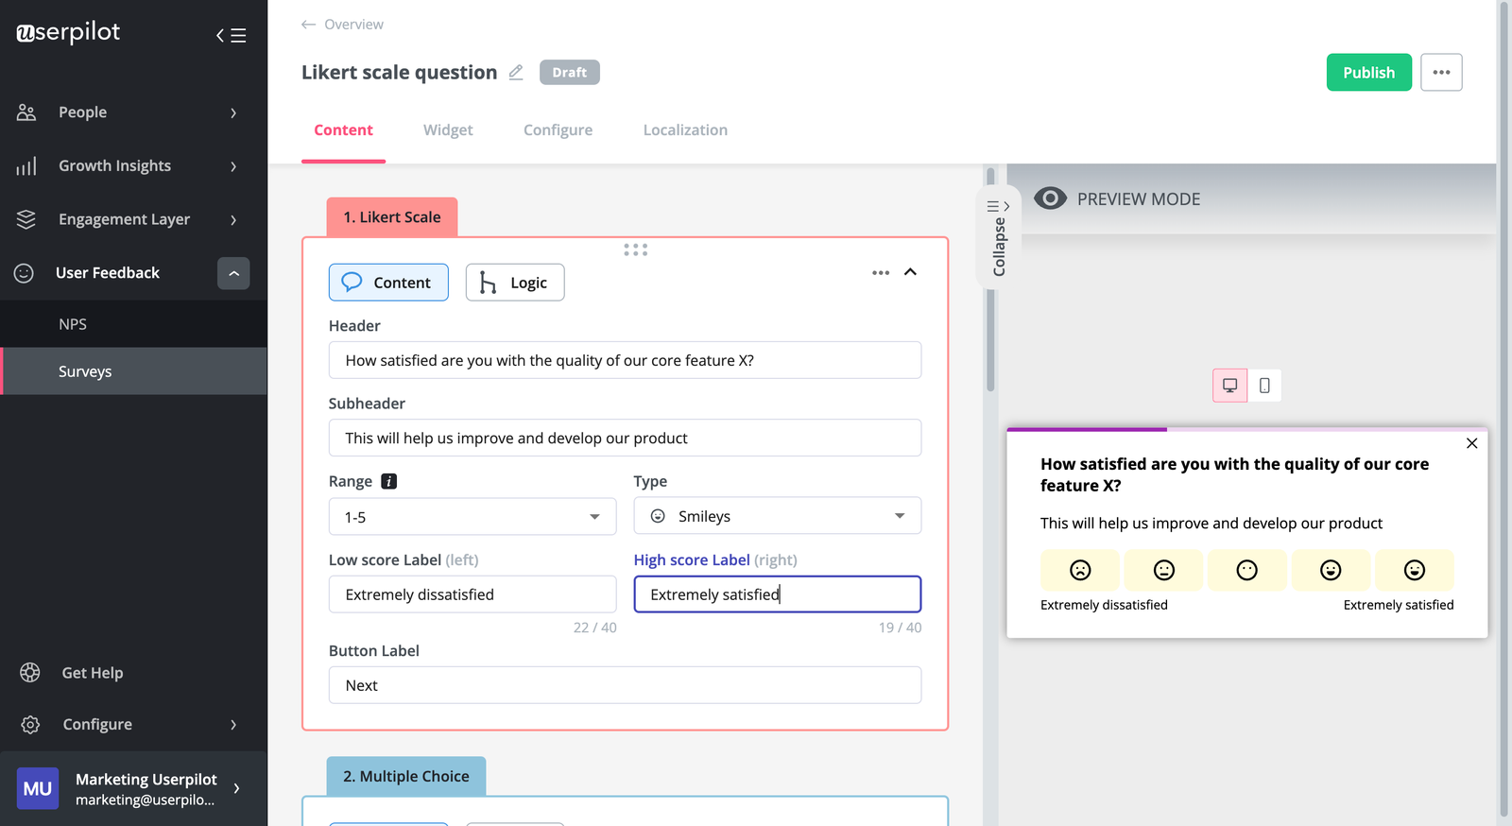Viewport: 1512px width, 826px height.
Task: Expand the Marketing Userpilot account chevron
Action: (x=236, y=788)
